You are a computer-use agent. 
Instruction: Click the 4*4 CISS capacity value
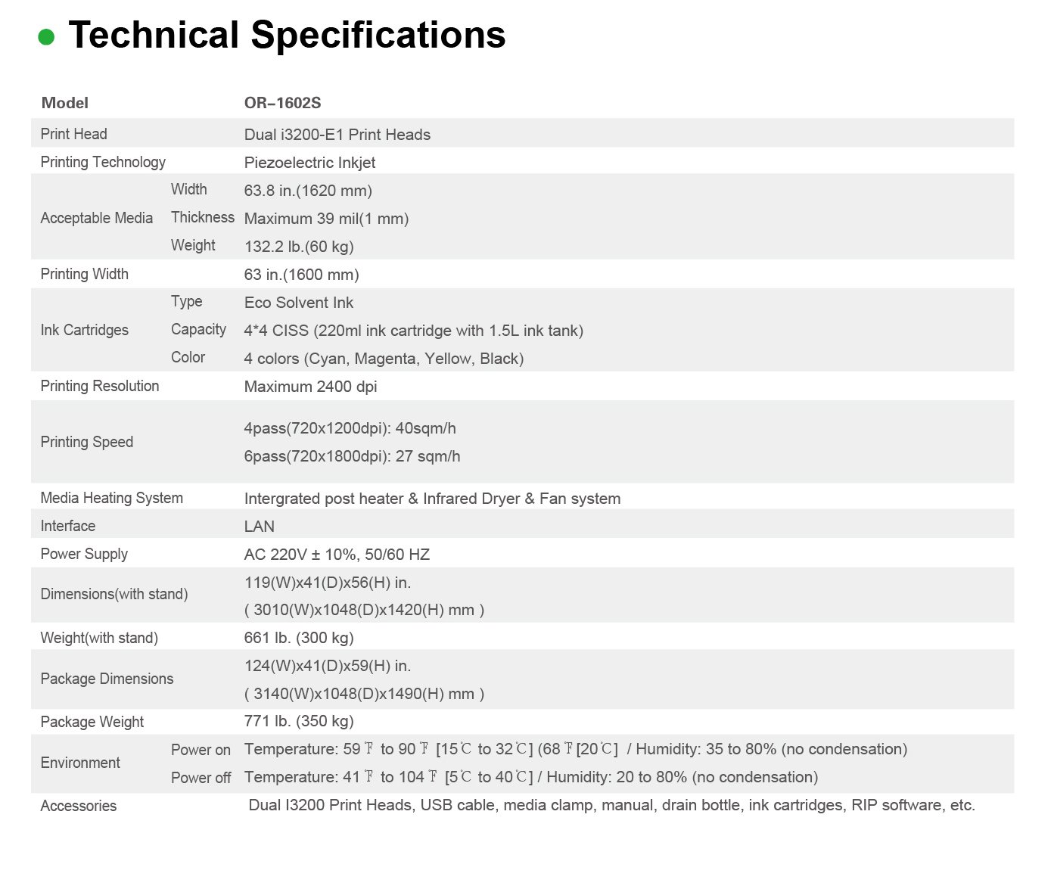tap(413, 331)
